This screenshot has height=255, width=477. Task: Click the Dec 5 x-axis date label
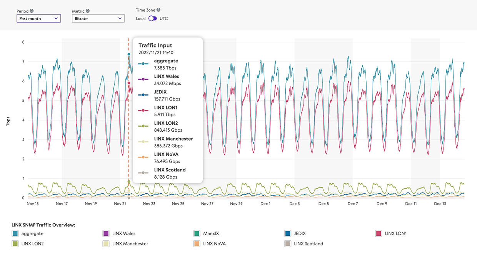point(324,204)
